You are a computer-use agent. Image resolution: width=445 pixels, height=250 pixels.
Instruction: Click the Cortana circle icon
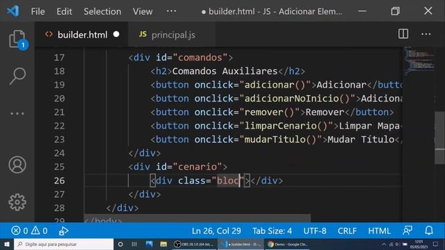point(120,244)
